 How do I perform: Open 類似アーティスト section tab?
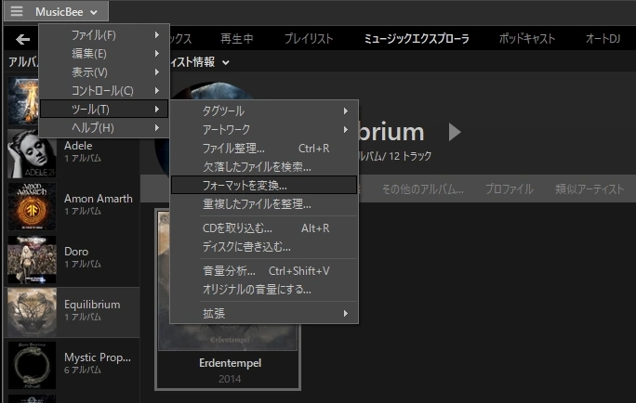(590, 188)
